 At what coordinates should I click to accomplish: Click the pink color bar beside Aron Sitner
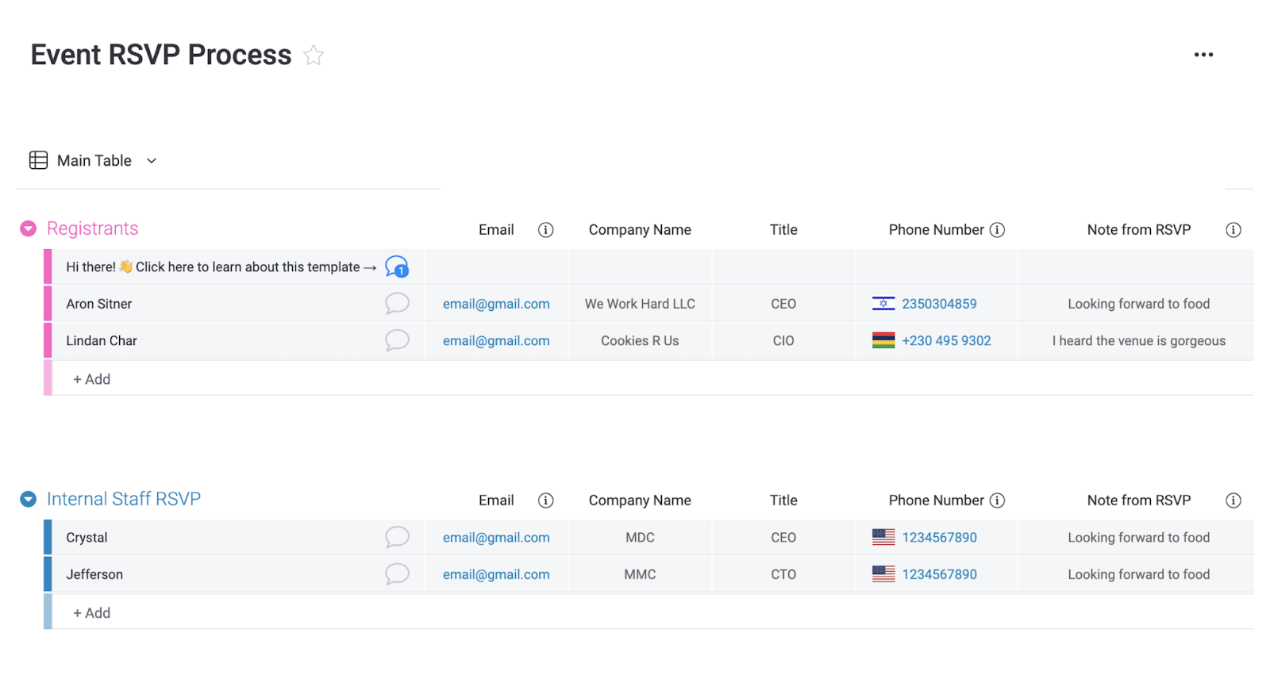48,304
